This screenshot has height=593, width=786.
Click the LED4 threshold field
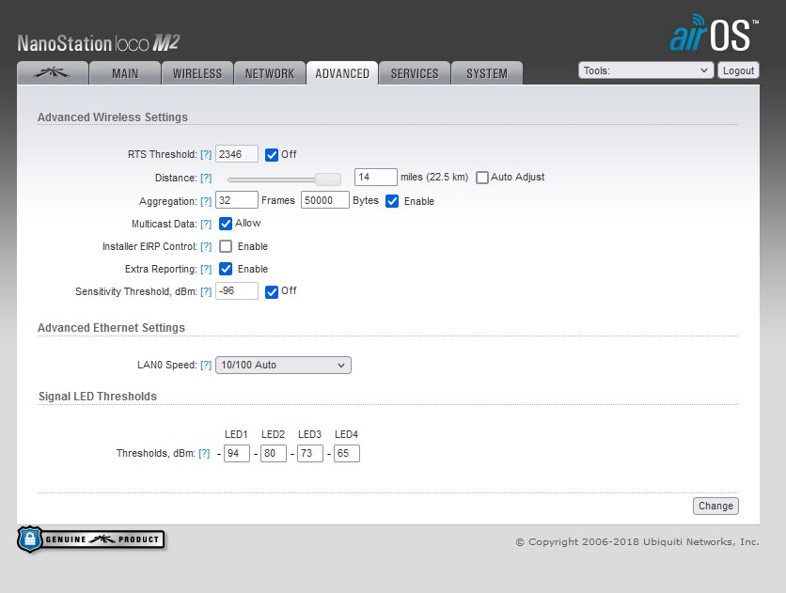tap(347, 453)
